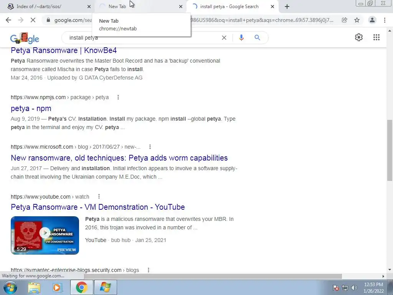Click the Windows flag taskbar program
The height and width of the screenshot is (295, 393).
105,287
